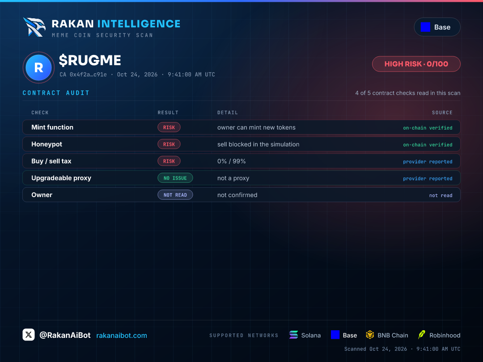Click 'provider reported' source for Upgradeable proxy
Viewport: 483px width, 362px height.
pyautogui.click(x=428, y=178)
